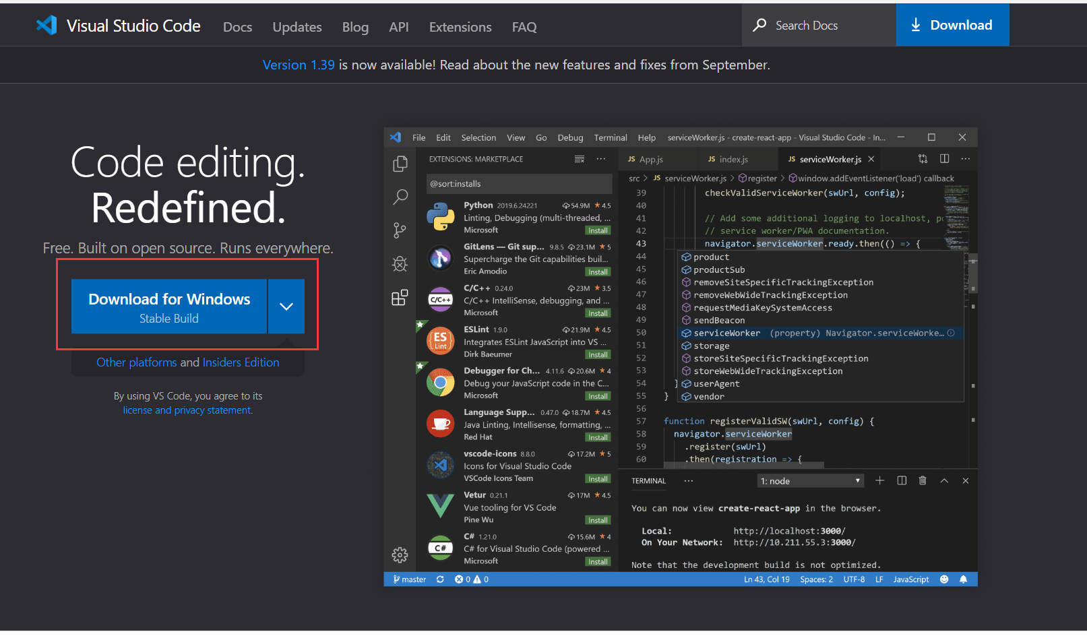Add a new terminal with plus icon
Image resolution: width=1087 pixels, height=640 pixels.
click(x=879, y=480)
